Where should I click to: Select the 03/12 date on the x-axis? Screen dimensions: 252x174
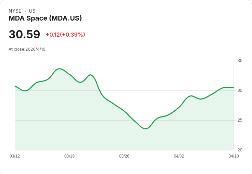point(15,156)
